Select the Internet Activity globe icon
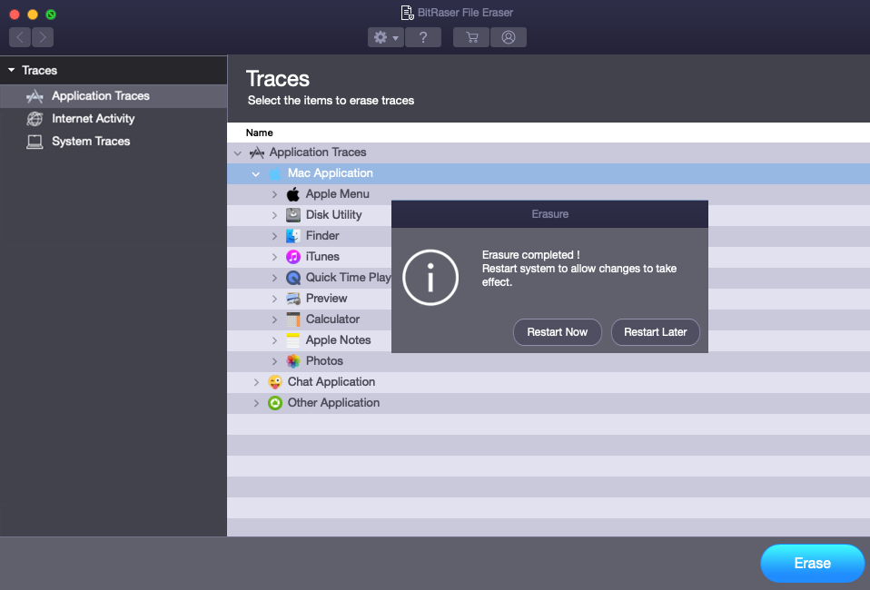The image size is (870, 590). pyautogui.click(x=35, y=119)
